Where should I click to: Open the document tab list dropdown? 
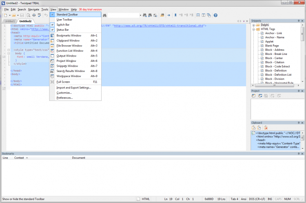tap(244, 21)
